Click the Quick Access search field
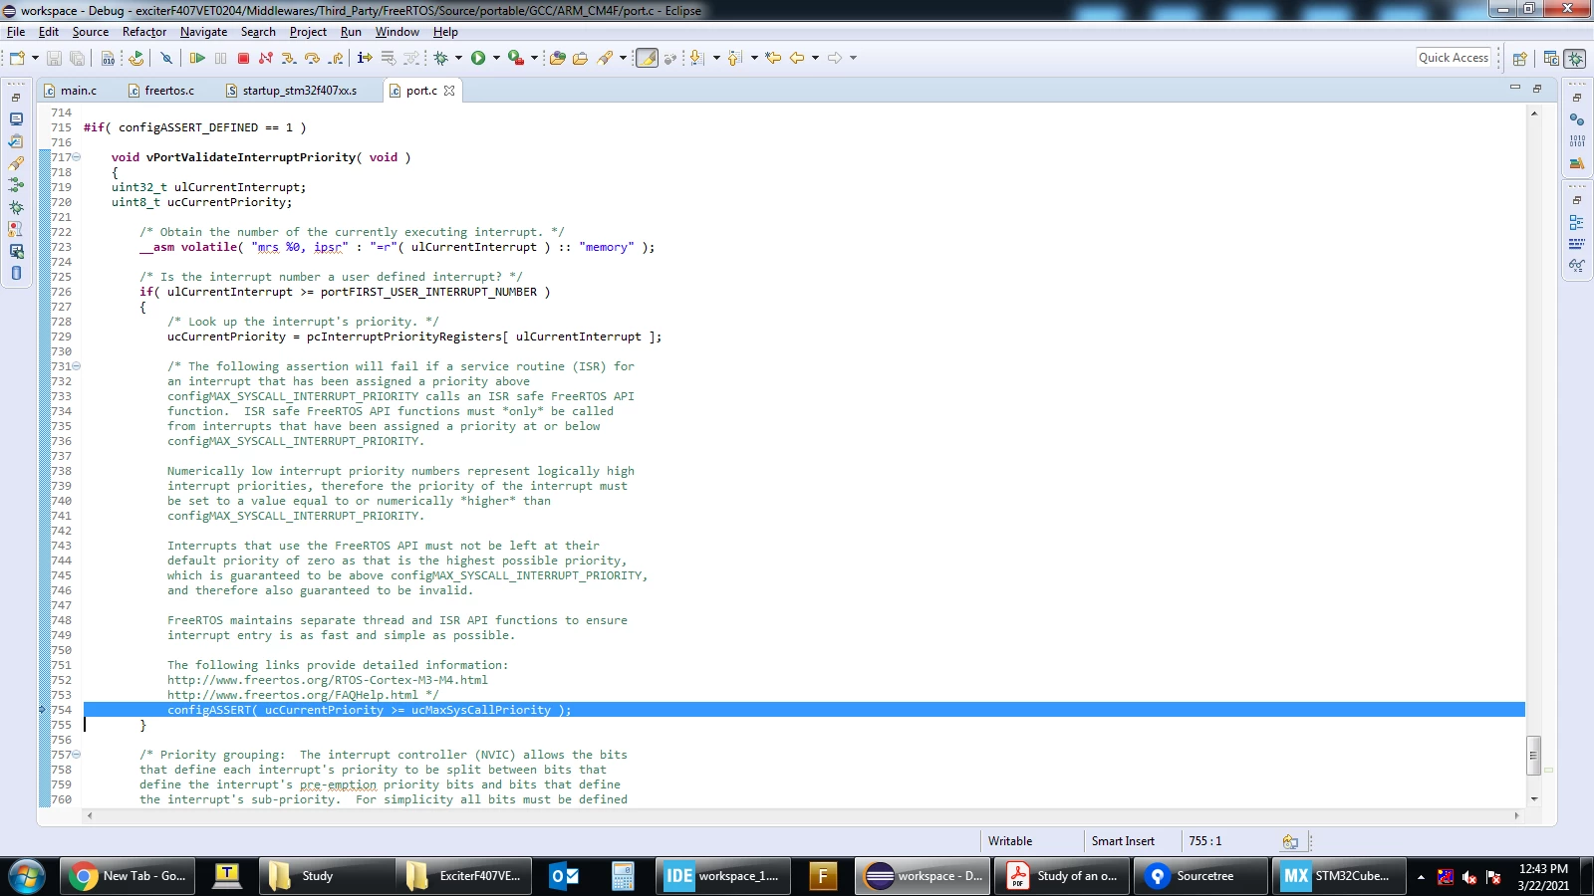 (1454, 58)
